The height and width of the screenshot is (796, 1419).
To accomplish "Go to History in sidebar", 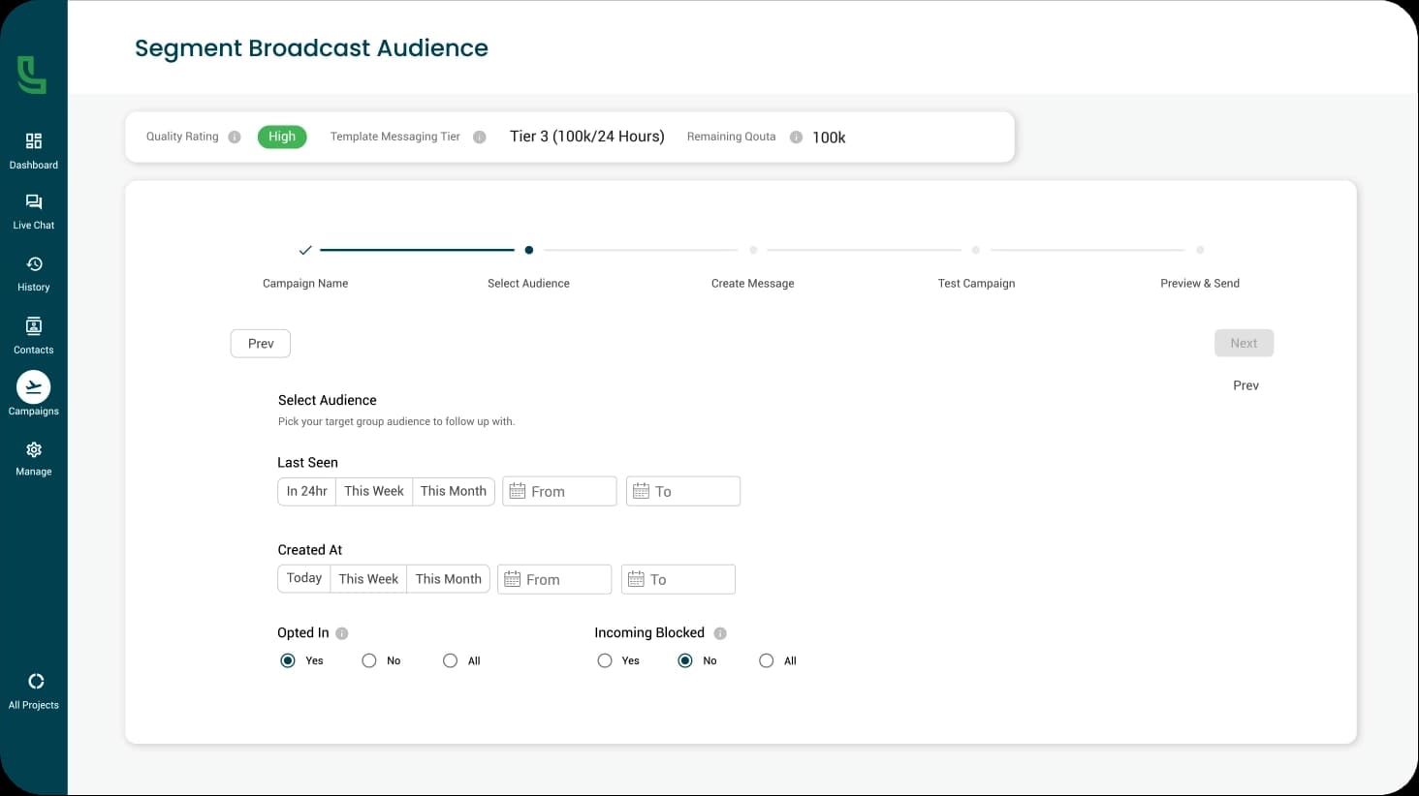I will tap(34, 274).
